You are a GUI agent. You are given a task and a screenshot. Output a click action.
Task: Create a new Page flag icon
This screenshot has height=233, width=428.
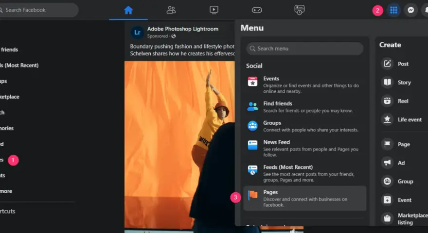pos(387,144)
